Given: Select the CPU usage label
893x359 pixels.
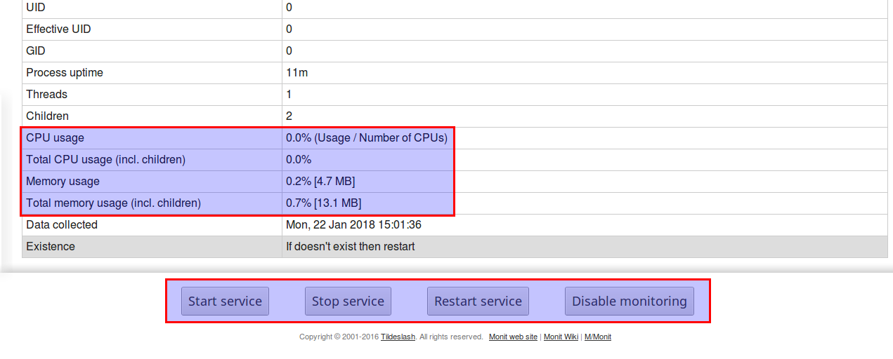Looking at the screenshot, I should coord(55,138).
